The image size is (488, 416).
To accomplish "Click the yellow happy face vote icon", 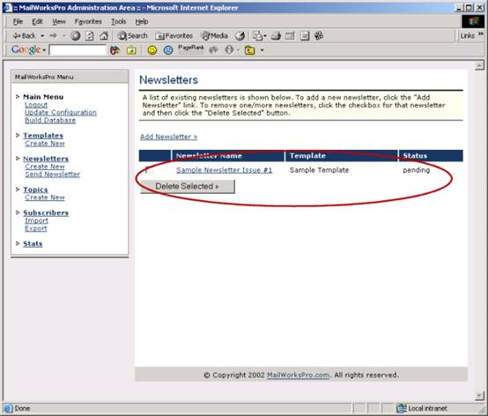I will (x=152, y=50).
